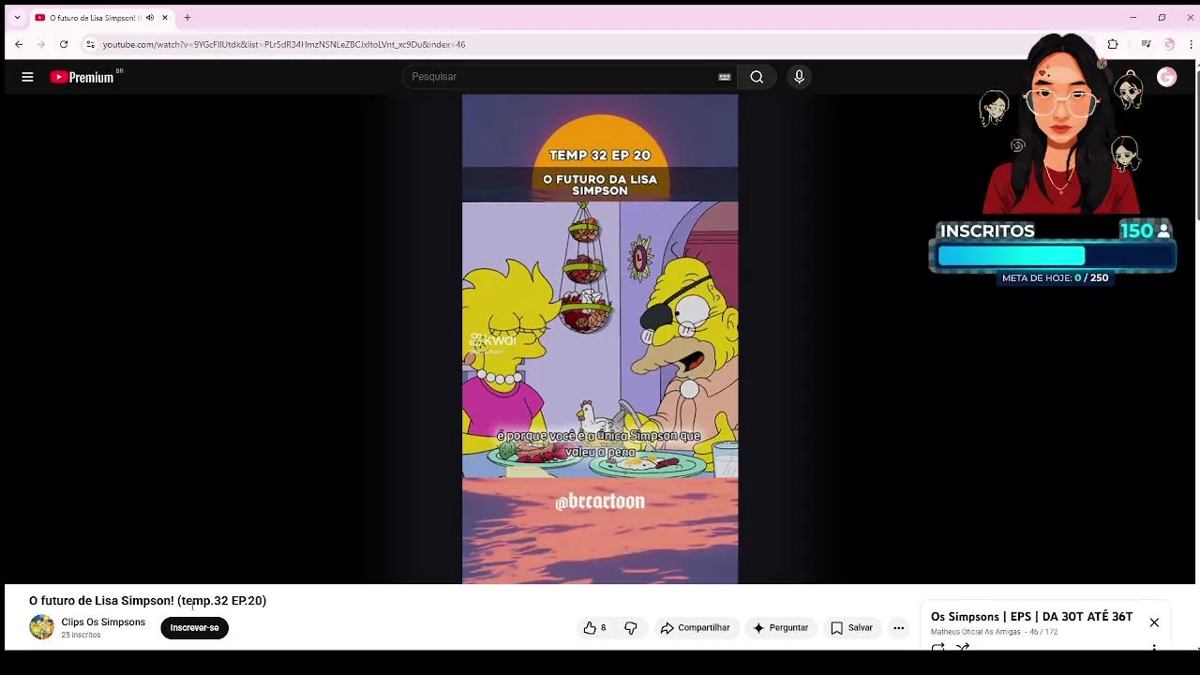Image resolution: width=1200 pixels, height=675 pixels.
Task: Subscribe using Inscrever-se button
Action: tap(194, 628)
